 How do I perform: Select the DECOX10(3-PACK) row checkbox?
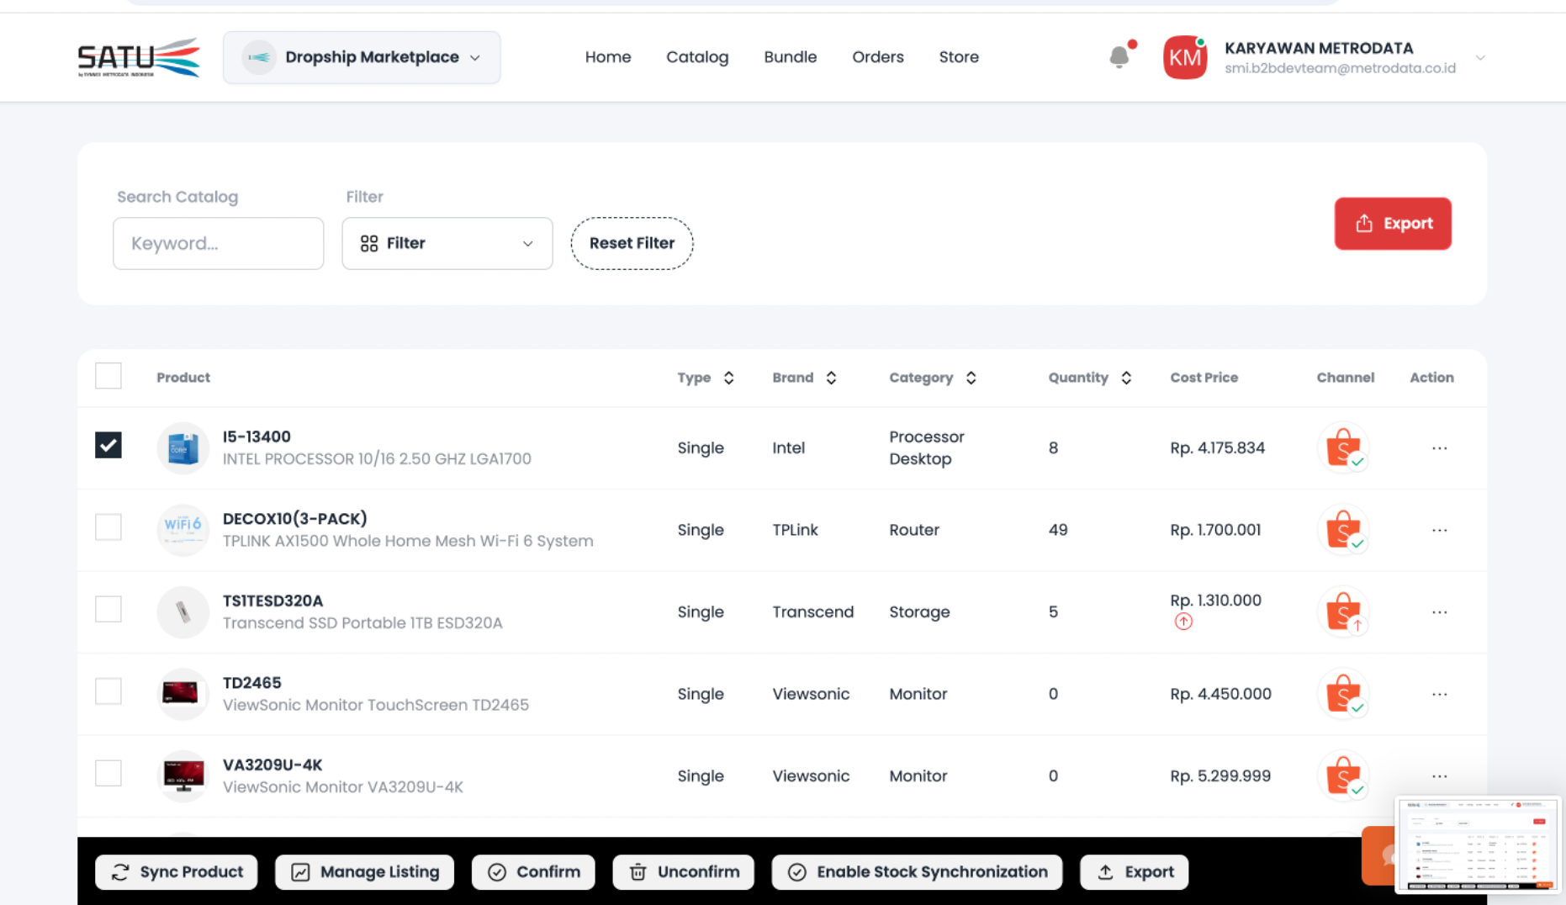(x=108, y=527)
